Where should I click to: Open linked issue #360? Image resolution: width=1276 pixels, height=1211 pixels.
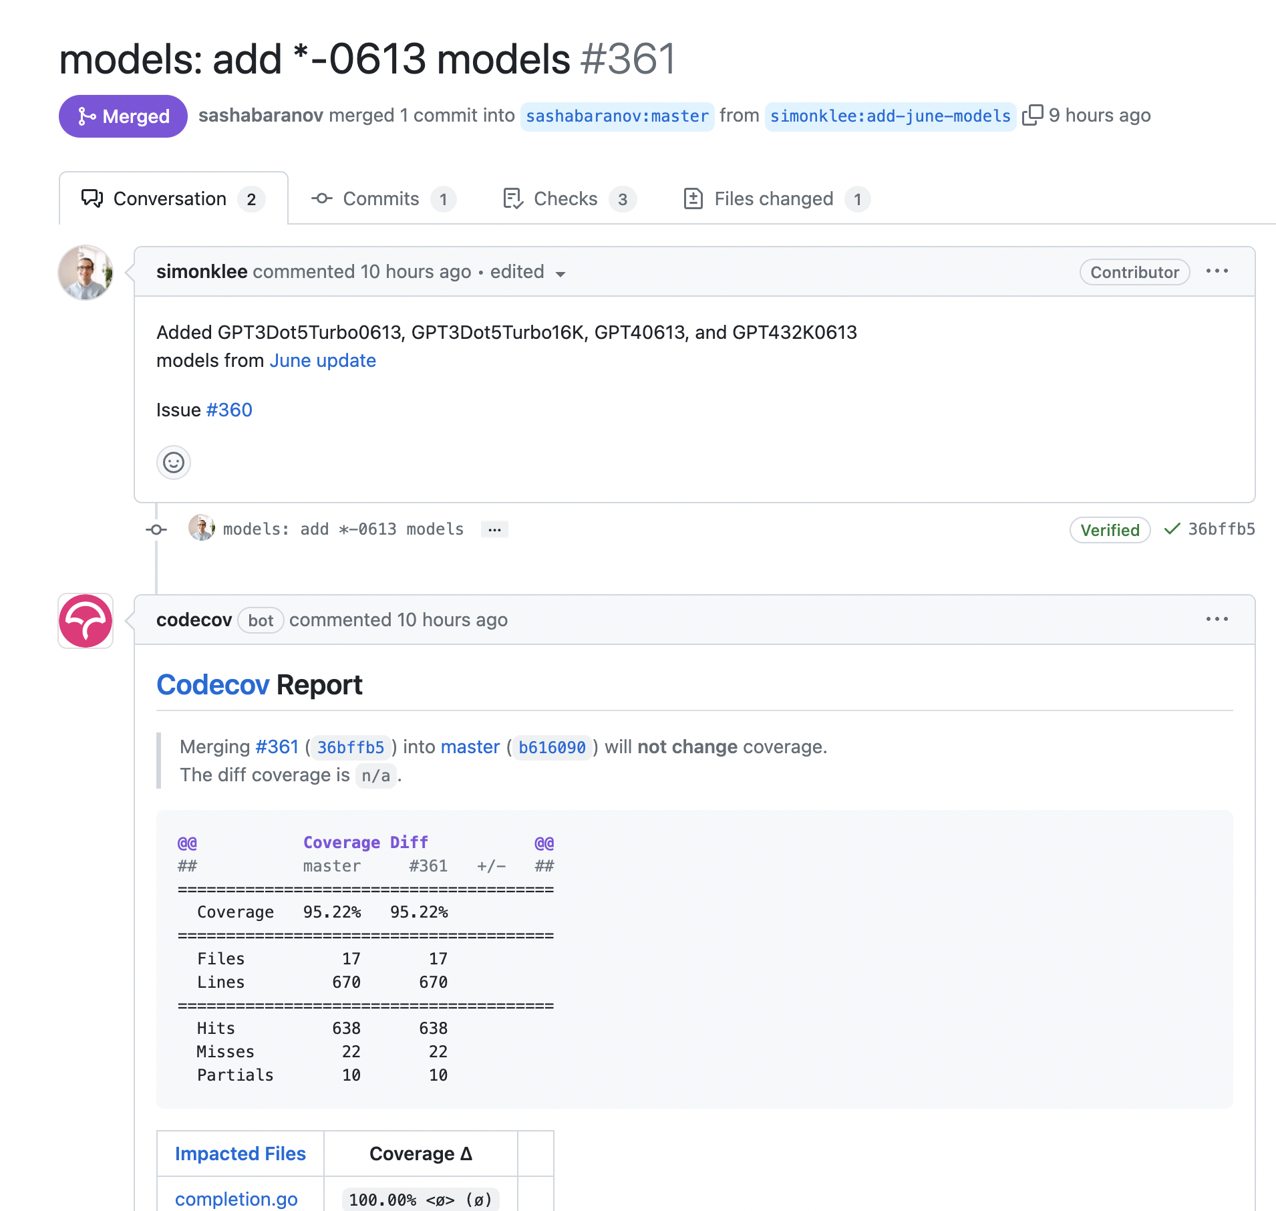point(229,410)
